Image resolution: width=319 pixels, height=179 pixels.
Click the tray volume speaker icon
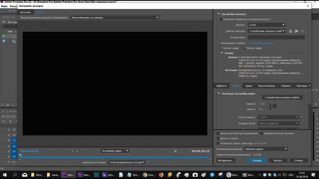[280, 175]
